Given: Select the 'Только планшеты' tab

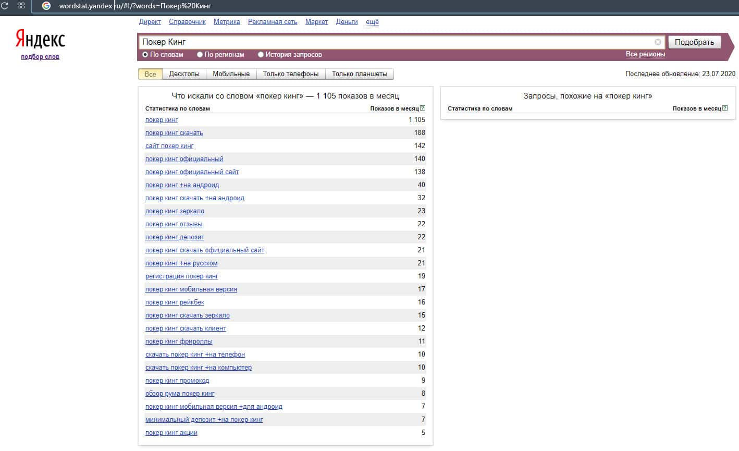Looking at the screenshot, I should (359, 74).
